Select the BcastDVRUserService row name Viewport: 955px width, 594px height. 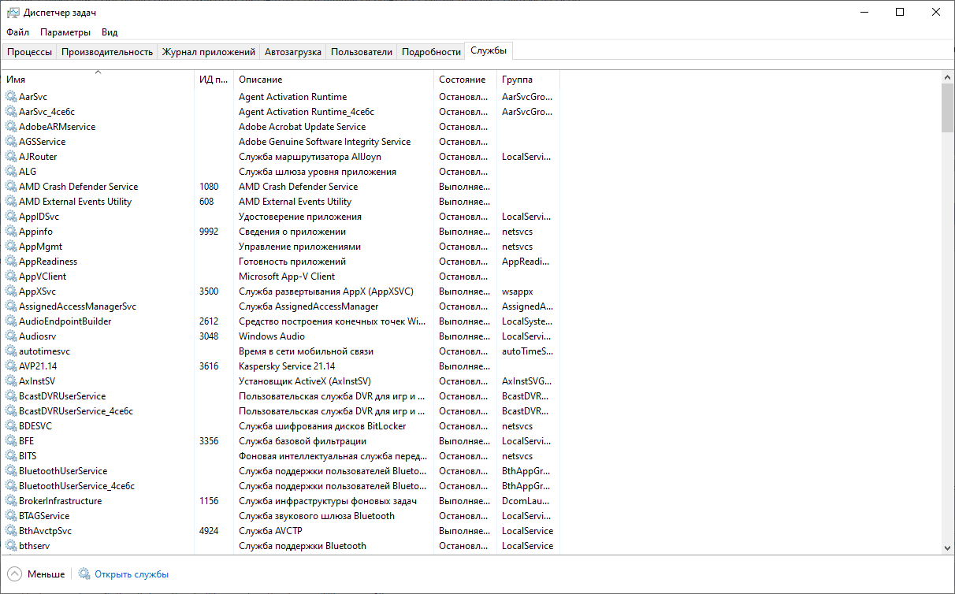62,396
